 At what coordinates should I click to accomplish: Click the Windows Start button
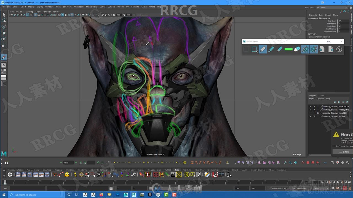(4, 195)
